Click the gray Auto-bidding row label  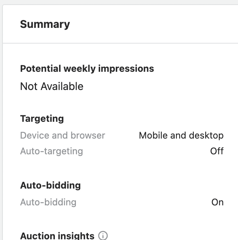48,202
